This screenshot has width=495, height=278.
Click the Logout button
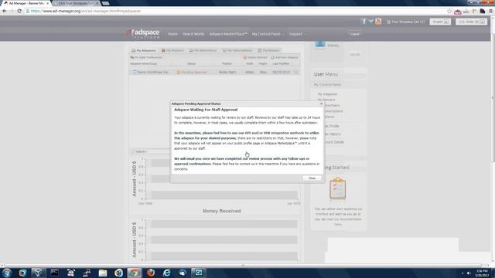point(354,34)
